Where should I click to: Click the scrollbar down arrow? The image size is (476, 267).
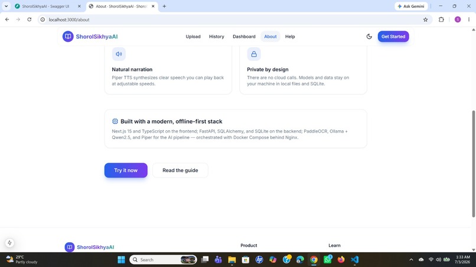click(x=473, y=250)
